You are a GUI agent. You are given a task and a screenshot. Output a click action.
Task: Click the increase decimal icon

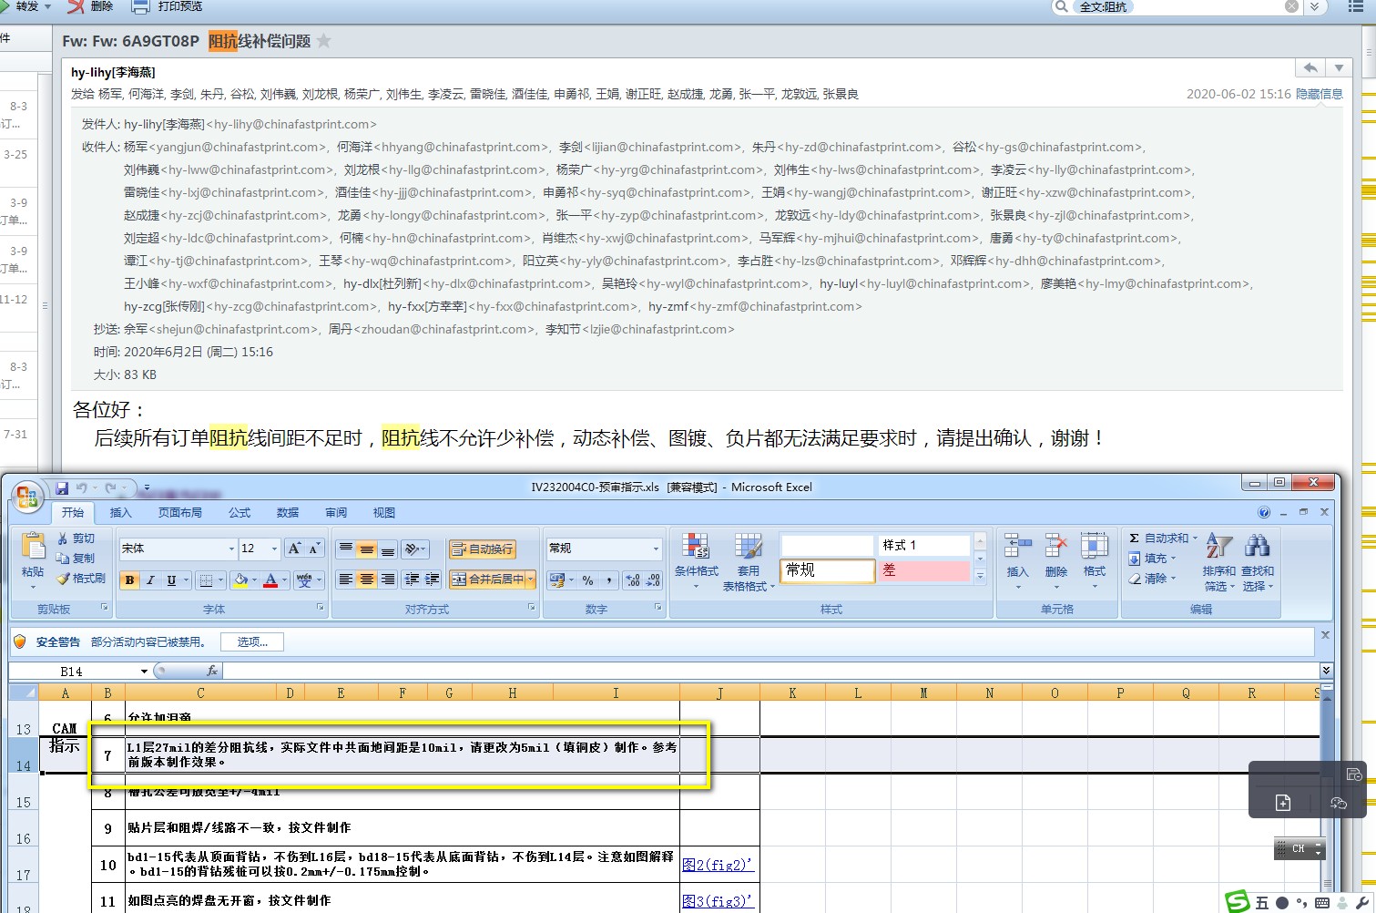[633, 580]
